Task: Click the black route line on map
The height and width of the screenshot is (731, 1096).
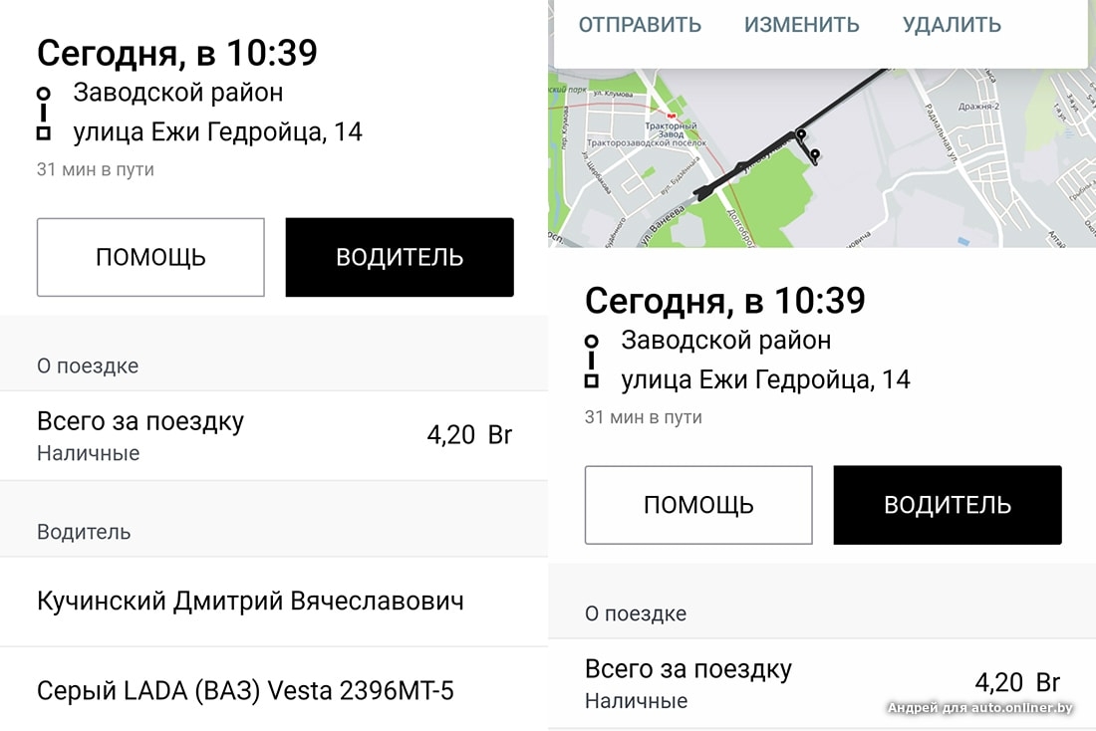Action: pyautogui.click(x=757, y=159)
